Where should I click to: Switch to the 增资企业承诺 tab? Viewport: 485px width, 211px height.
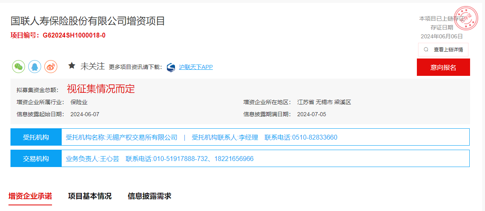tap(30, 196)
